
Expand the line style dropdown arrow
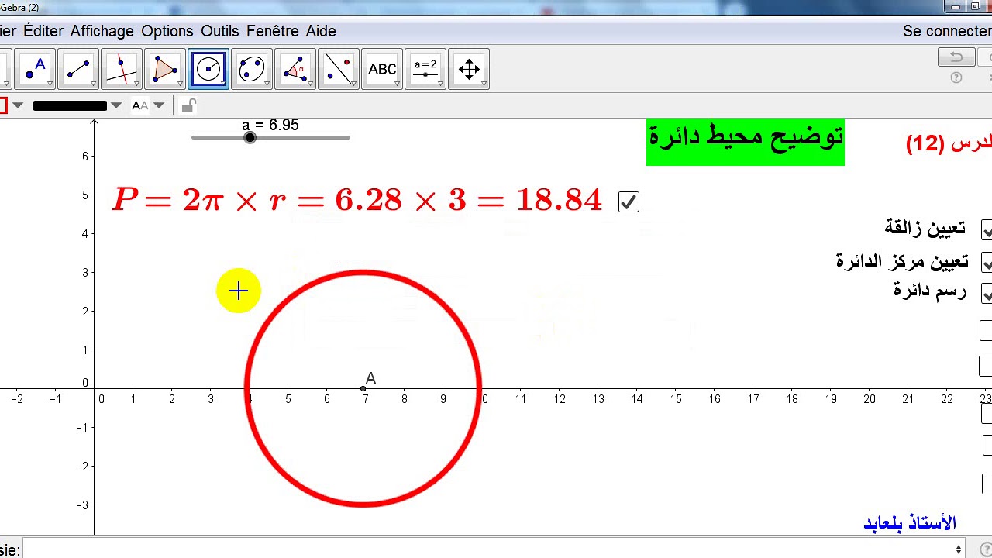tap(116, 105)
